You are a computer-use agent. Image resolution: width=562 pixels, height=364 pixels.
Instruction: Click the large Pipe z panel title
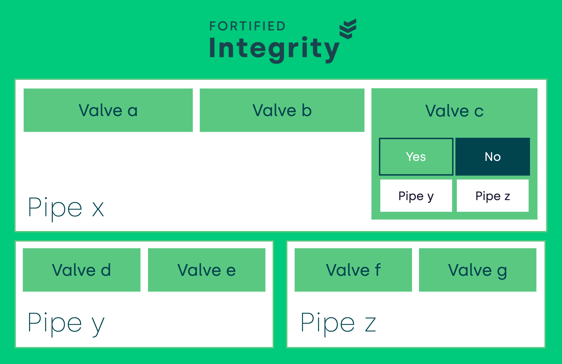click(x=338, y=323)
